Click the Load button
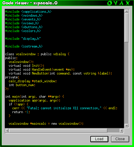This screenshot has height=147, width=134. pos(99,139)
